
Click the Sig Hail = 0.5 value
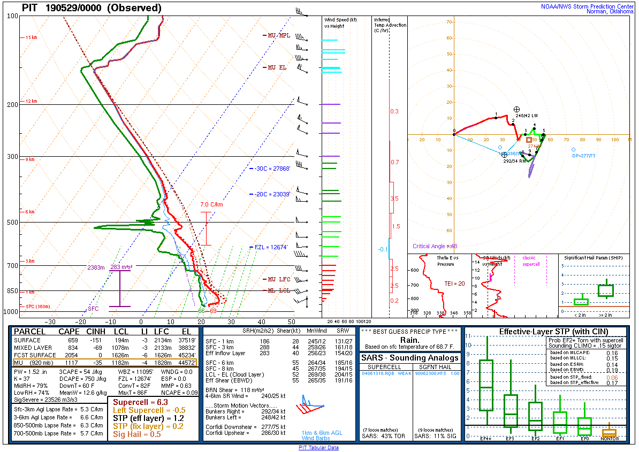(x=137, y=434)
